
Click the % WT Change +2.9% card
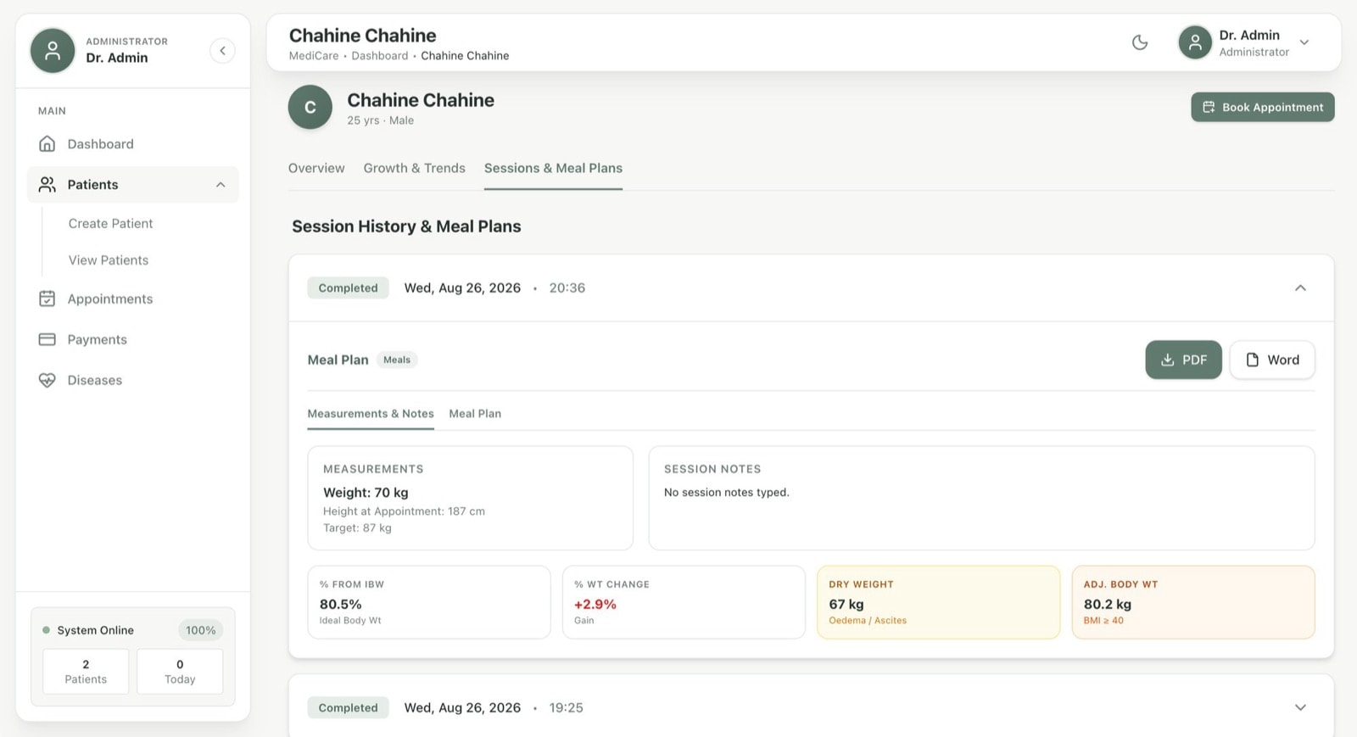[x=684, y=602]
